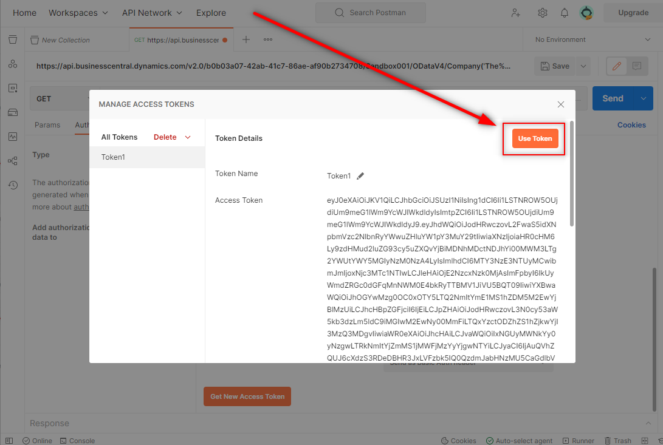Open the settings gear icon
Image resolution: width=663 pixels, height=445 pixels.
tap(542, 12)
